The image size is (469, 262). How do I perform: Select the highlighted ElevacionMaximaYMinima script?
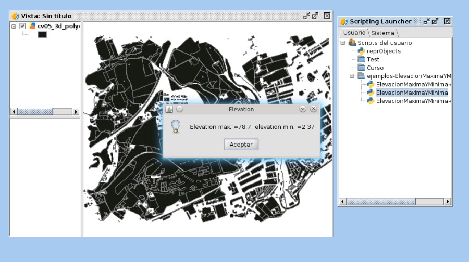click(x=412, y=93)
